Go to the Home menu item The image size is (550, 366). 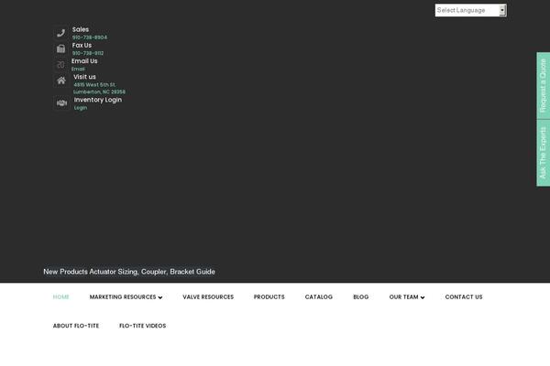pos(61,297)
